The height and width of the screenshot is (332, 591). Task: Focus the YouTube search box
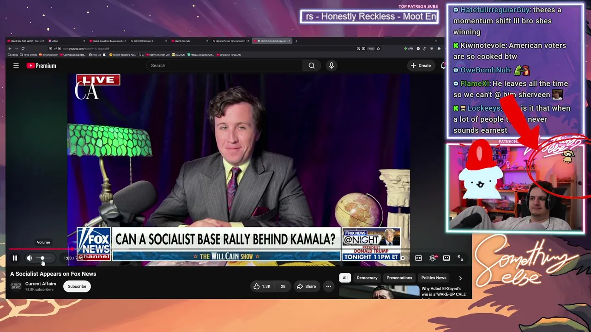tap(225, 65)
